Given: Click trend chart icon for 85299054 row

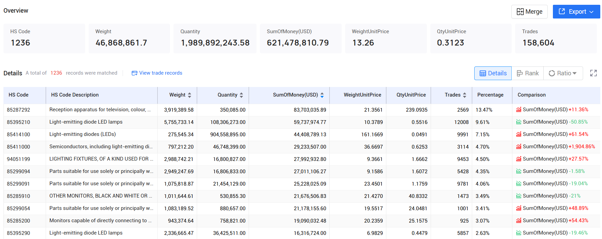Looking at the screenshot, I should coord(519,208).
